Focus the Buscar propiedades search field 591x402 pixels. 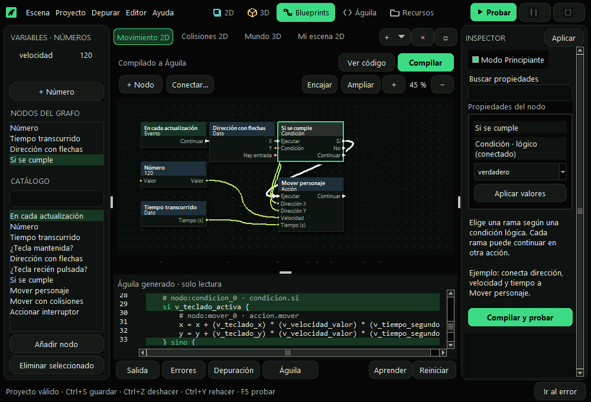pyautogui.click(x=520, y=93)
